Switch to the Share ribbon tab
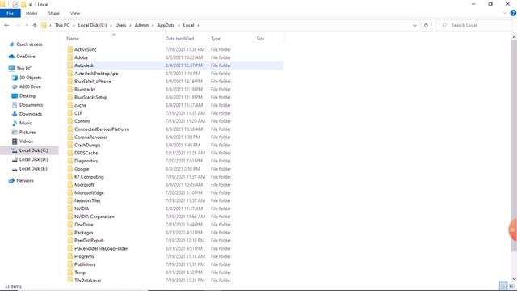 click(x=54, y=13)
